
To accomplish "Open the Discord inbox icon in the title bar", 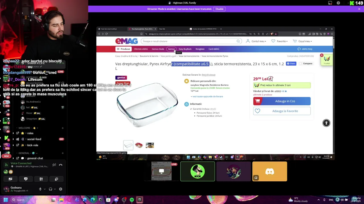I will click(330, 3).
